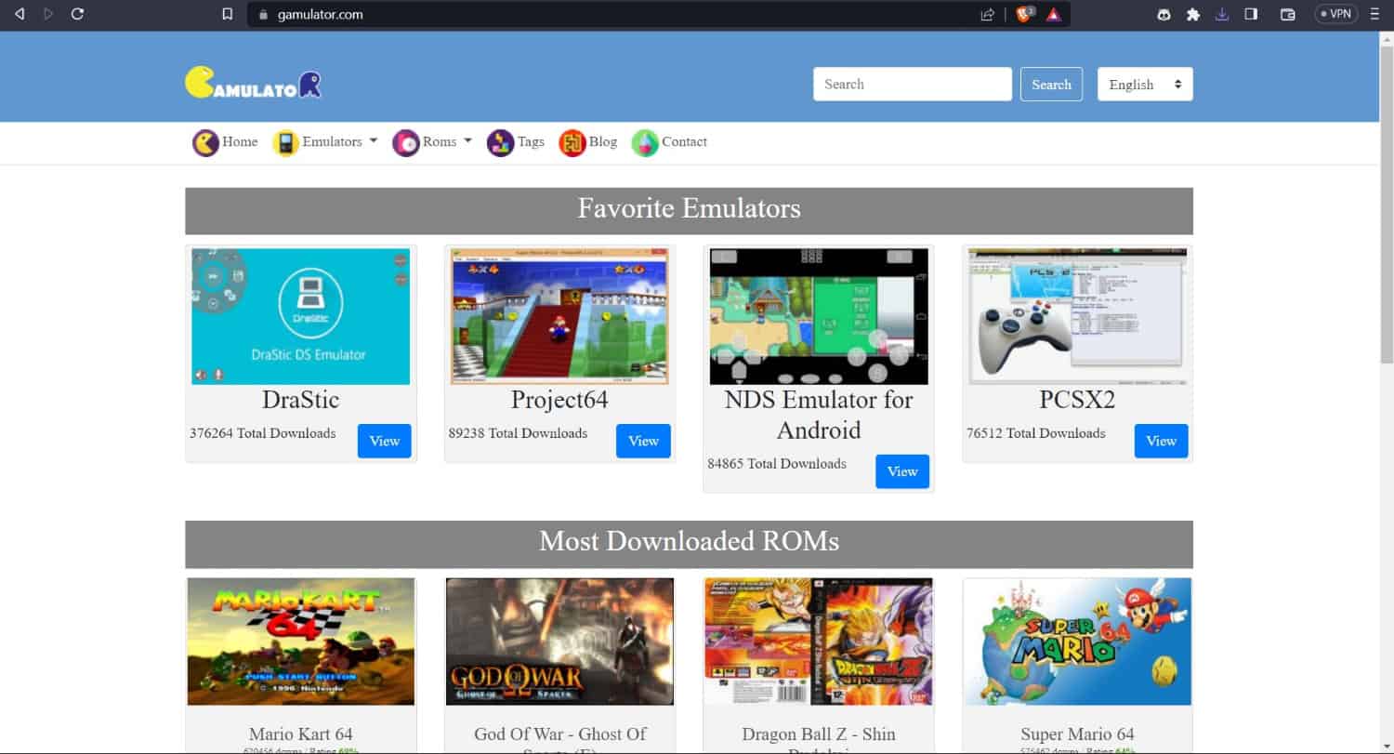Viewport: 1394px width, 754px height.
Task: Open the Mario Kart 64 cover image
Action: [301, 642]
